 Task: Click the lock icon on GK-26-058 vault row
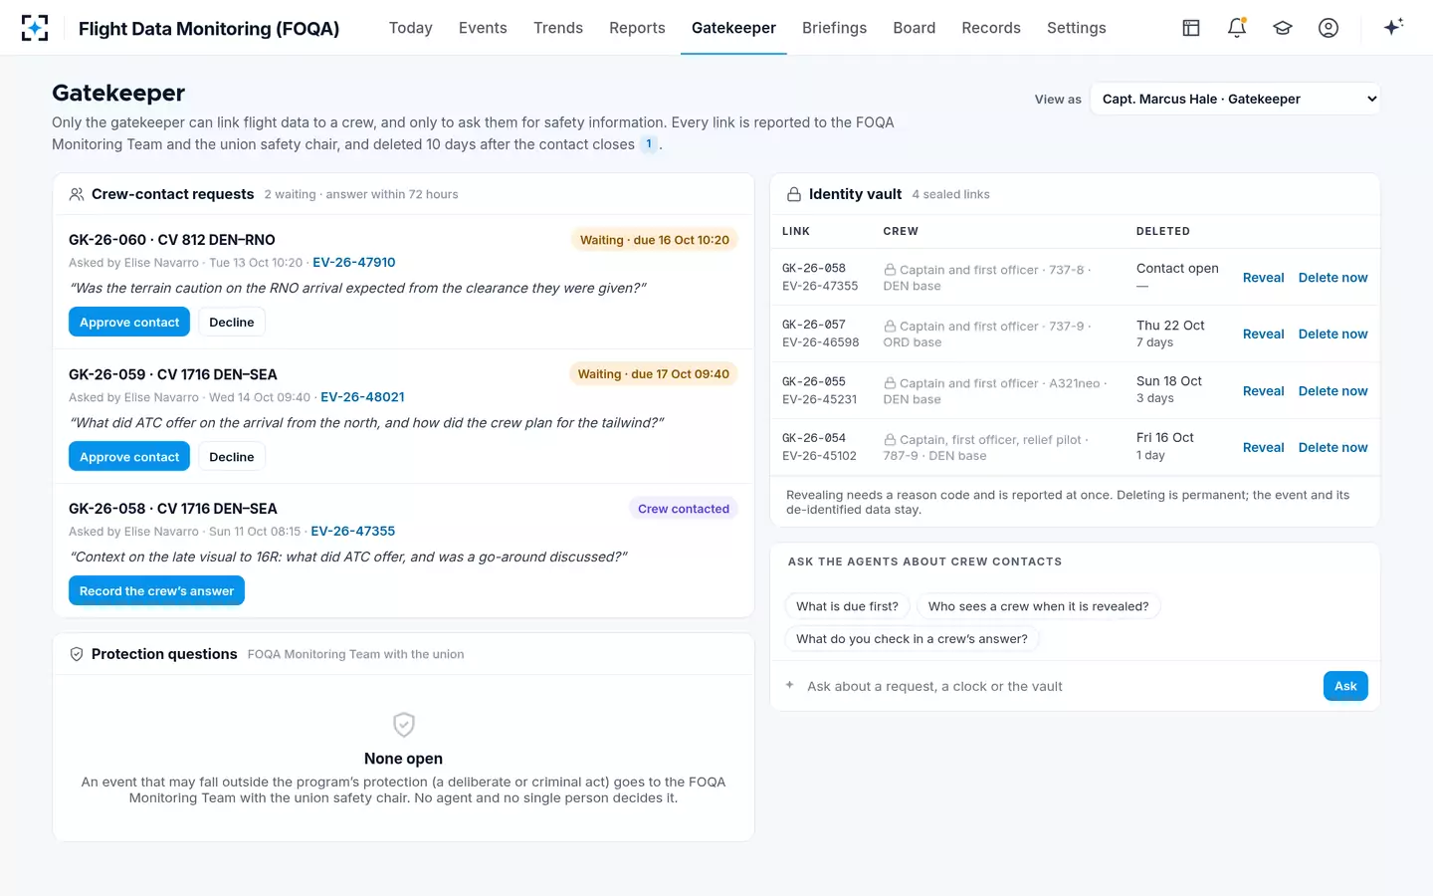(x=890, y=270)
